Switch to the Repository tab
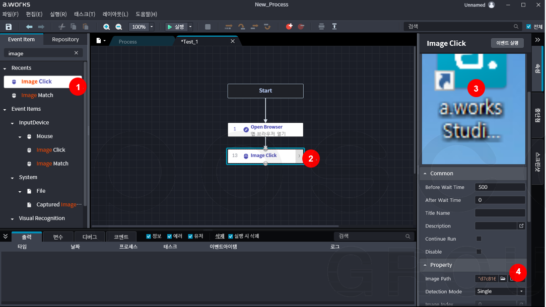 pos(65,39)
